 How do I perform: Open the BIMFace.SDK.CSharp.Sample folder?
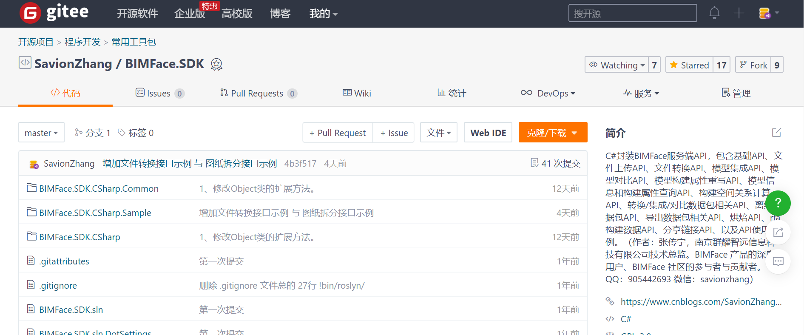pos(95,213)
